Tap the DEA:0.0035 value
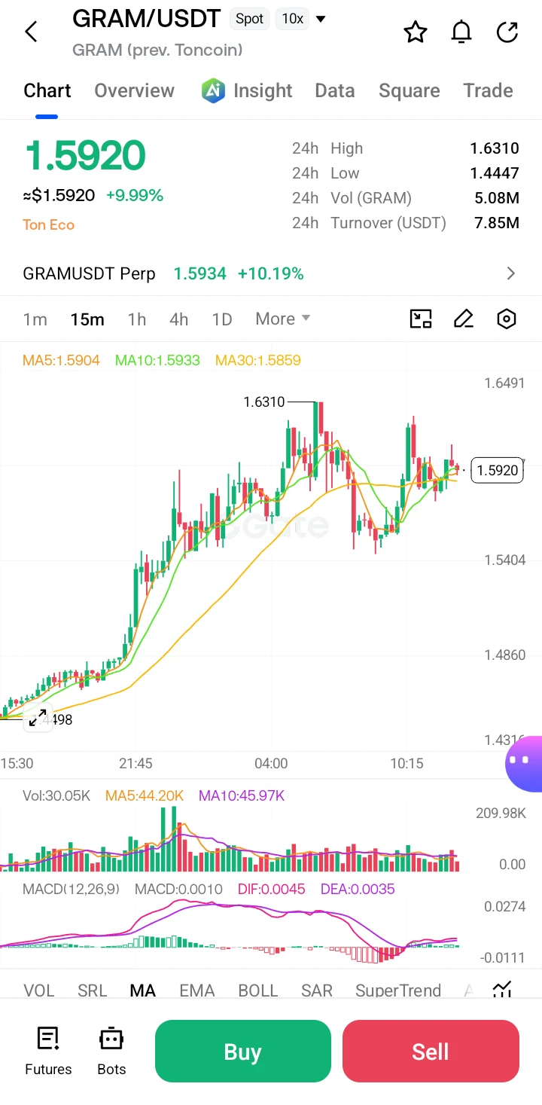Viewport: 542px width, 1105px height. click(x=358, y=889)
